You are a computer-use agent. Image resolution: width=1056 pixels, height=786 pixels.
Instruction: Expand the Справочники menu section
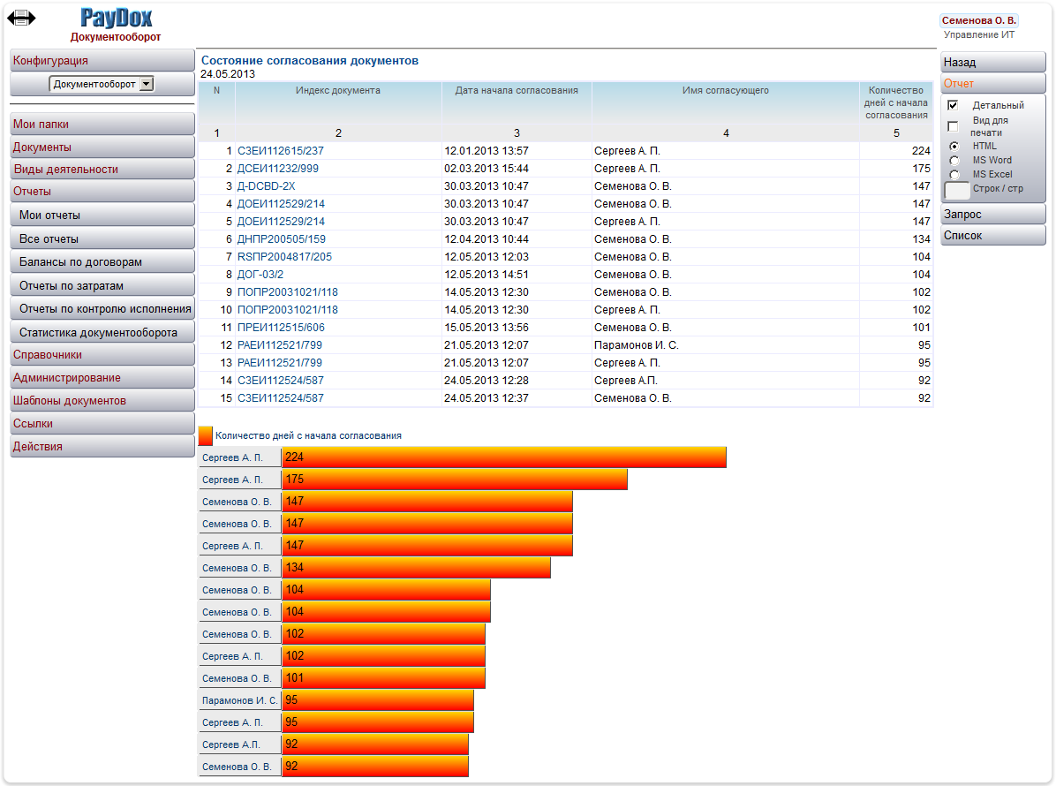point(102,355)
